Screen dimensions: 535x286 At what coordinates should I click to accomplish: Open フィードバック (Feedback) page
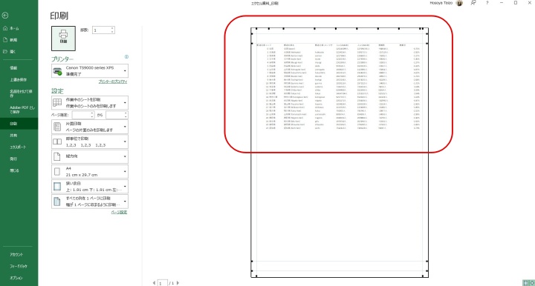(19, 266)
